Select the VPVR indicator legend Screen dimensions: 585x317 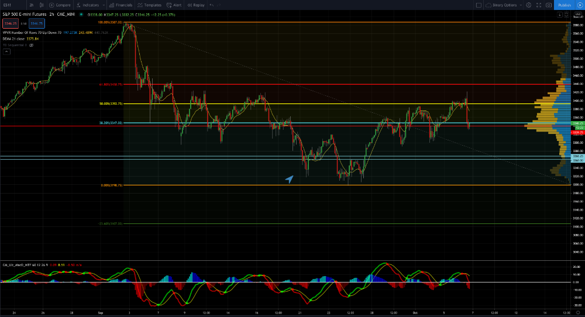(55, 32)
